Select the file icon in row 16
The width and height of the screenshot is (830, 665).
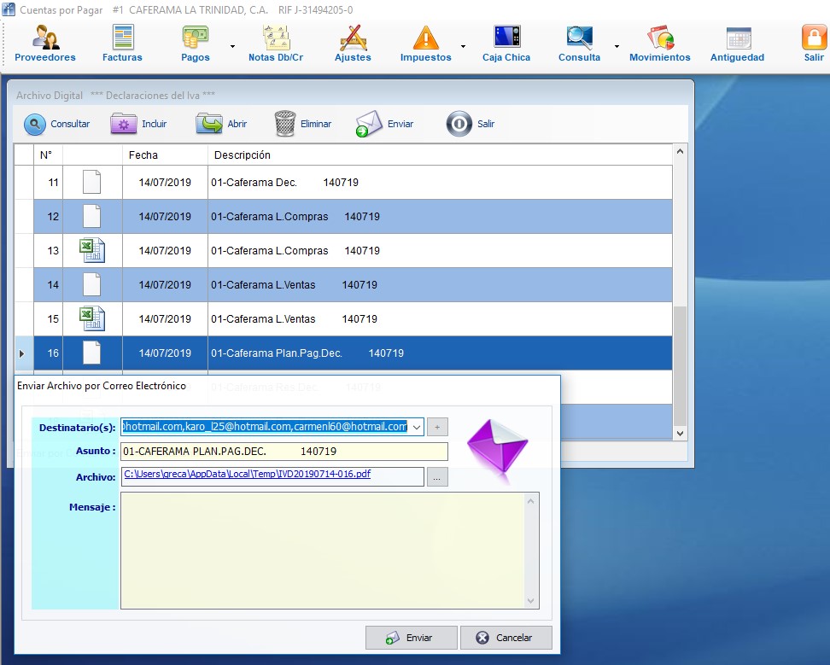91,353
